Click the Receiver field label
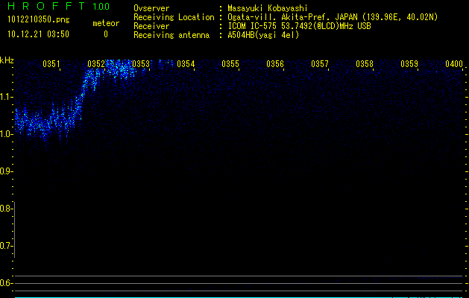469x298 pixels. click(x=151, y=26)
